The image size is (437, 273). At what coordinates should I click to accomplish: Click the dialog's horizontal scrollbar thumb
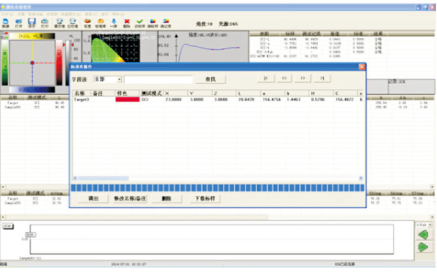[103, 178]
